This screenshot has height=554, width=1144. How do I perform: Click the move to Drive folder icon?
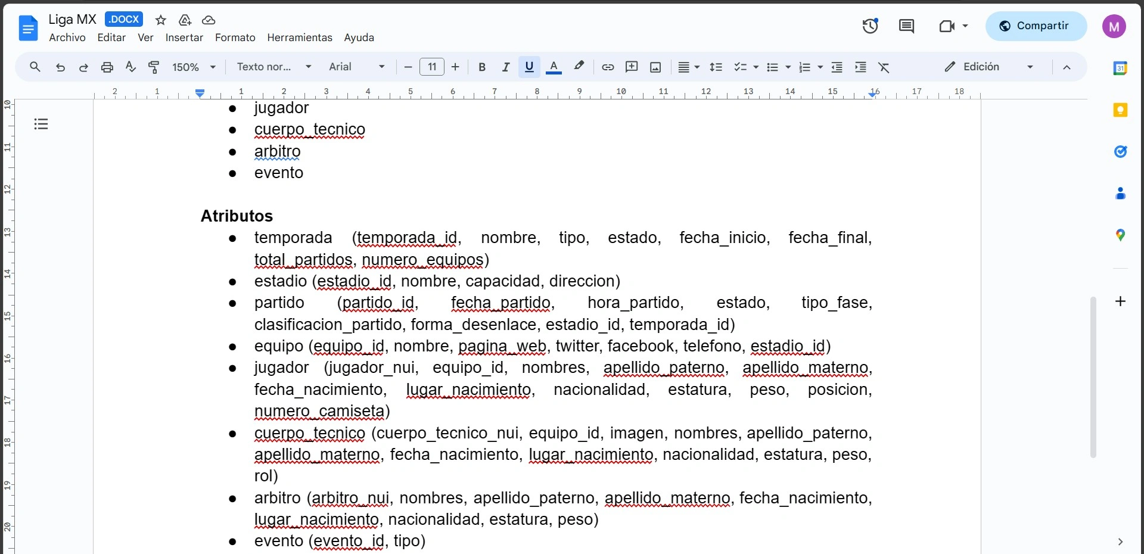185,20
